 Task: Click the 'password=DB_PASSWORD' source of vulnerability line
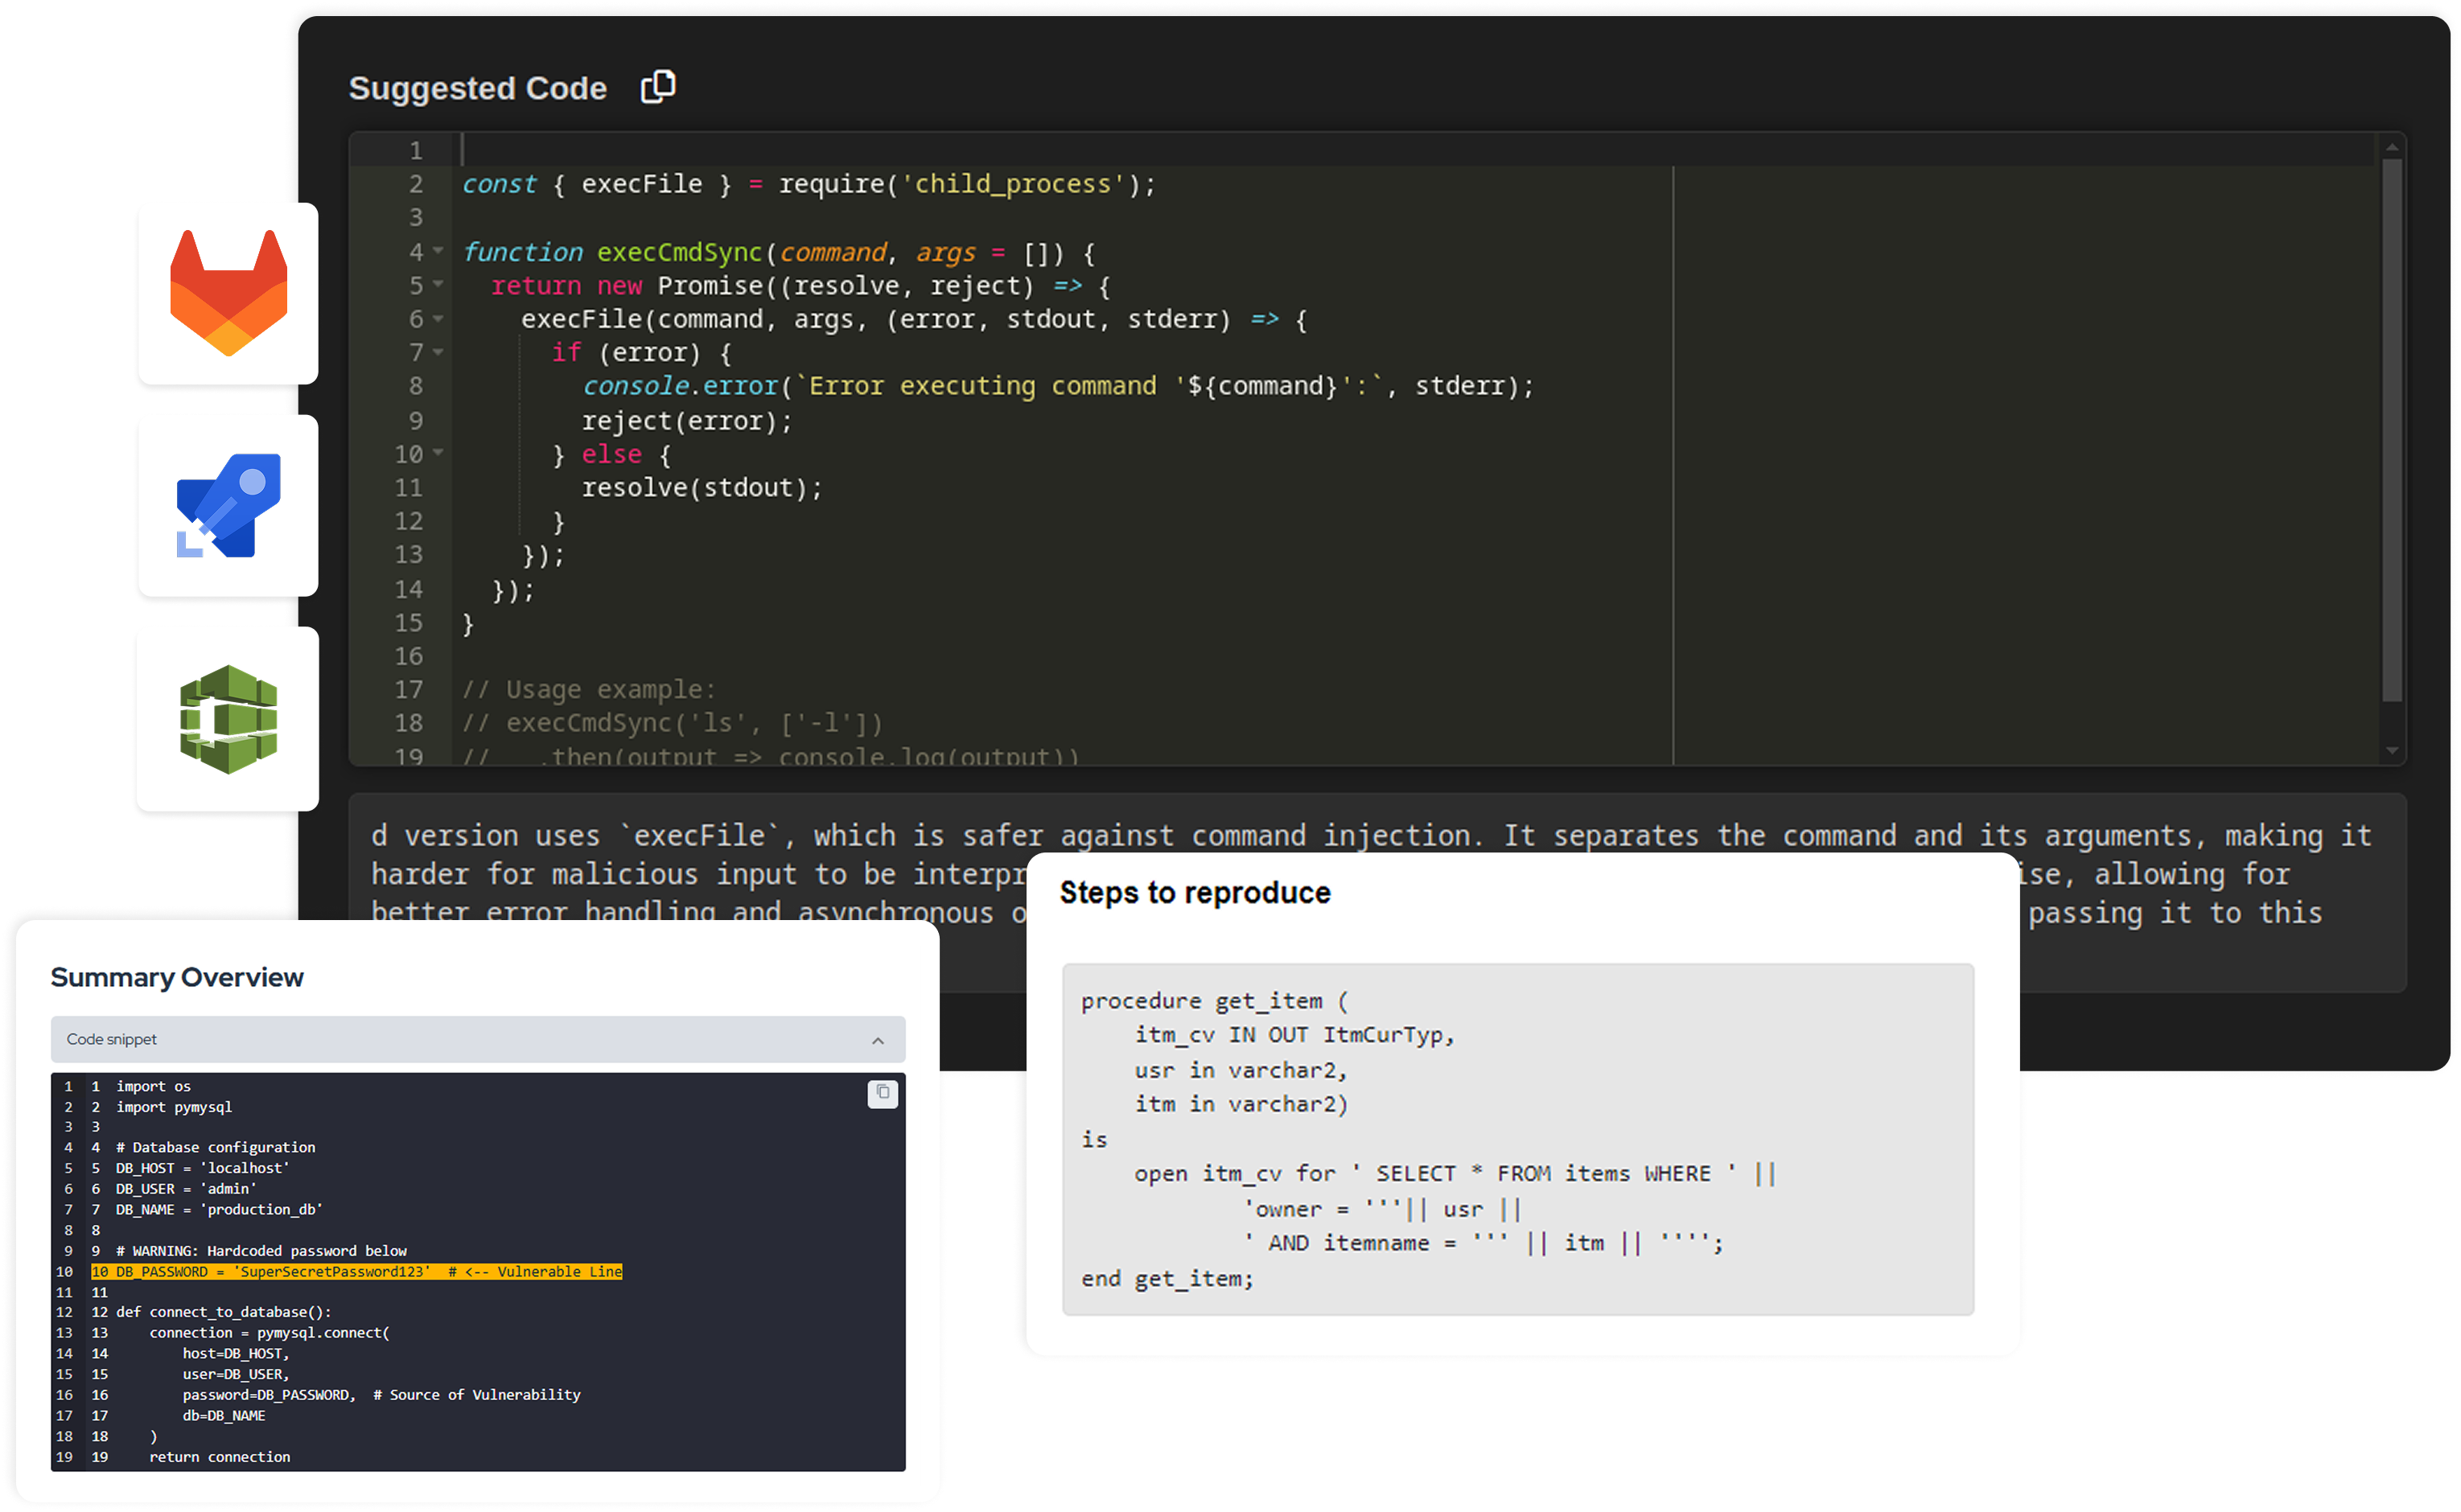click(381, 1395)
